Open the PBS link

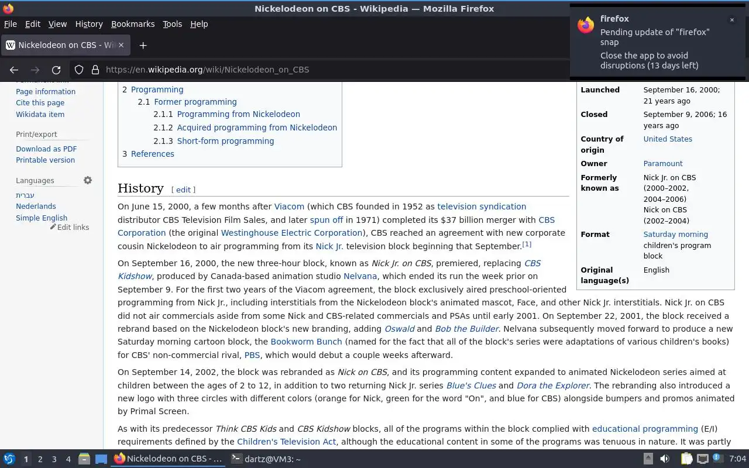click(x=252, y=355)
